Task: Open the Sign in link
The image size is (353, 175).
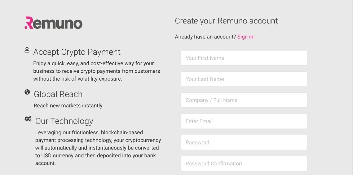Action: coord(246,37)
